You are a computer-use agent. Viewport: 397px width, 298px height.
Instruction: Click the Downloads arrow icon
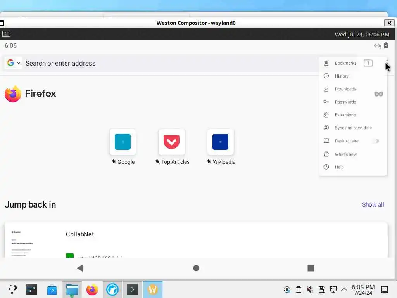326,89
